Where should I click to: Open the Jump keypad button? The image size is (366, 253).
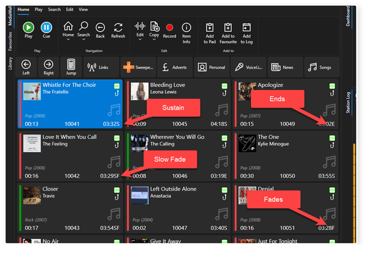point(71,67)
